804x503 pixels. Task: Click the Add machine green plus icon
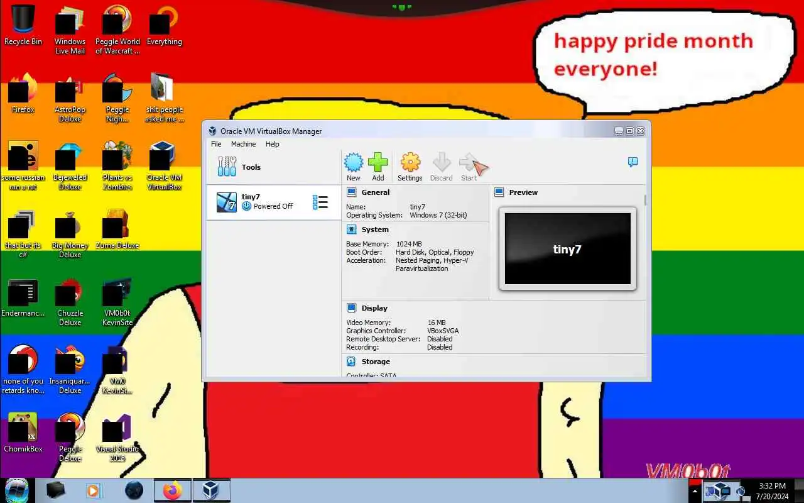[378, 162]
